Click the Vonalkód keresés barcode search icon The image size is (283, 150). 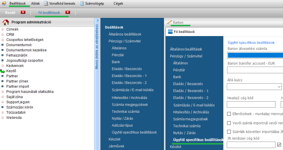click(x=46, y=3)
